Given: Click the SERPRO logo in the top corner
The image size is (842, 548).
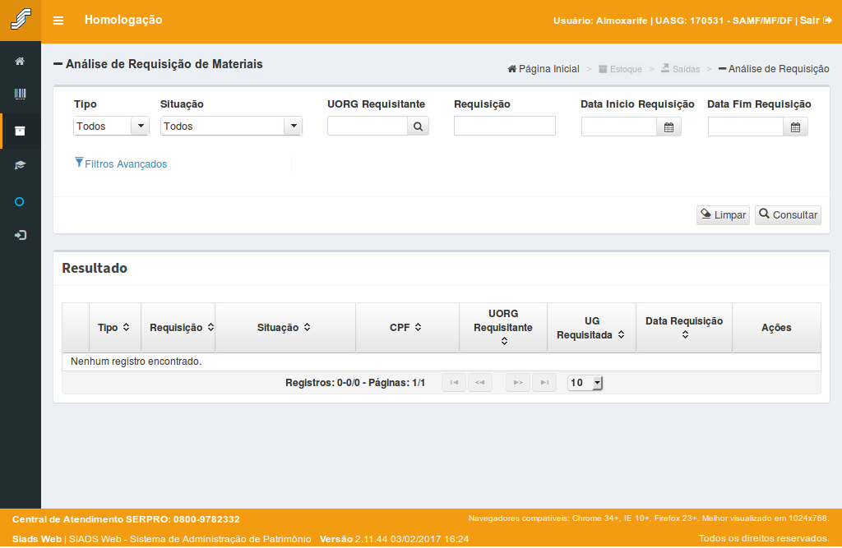Looking at the screenshot, I should 21,20.
